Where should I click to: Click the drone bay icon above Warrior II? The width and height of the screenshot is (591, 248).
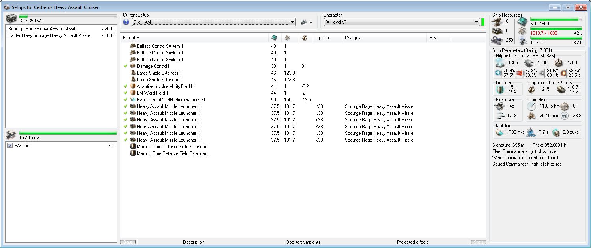tap(12, 135)
